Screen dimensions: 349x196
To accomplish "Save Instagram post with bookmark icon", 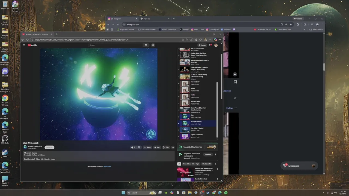I will coord(235,82).
